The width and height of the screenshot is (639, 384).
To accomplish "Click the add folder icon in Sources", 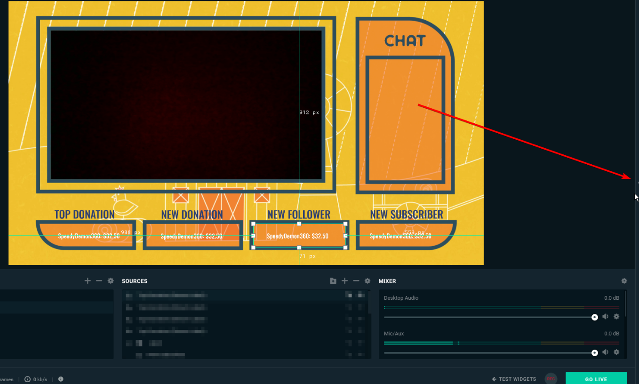I will pos(333,281).
